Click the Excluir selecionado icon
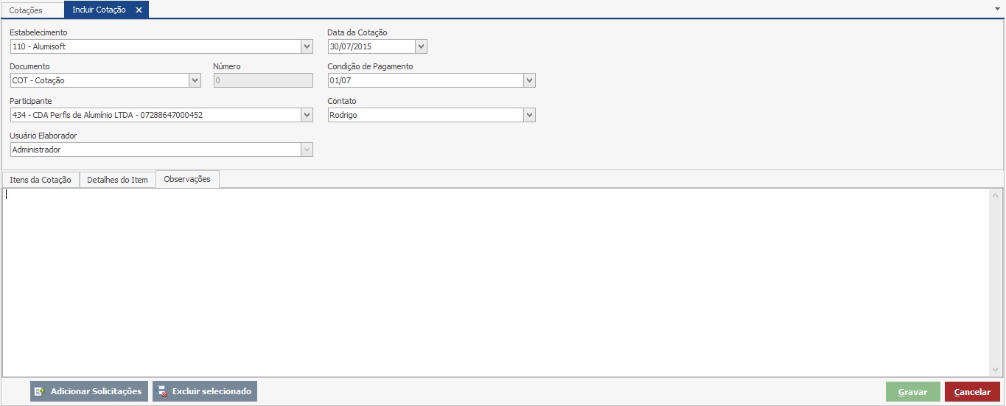 pos(163,391)
